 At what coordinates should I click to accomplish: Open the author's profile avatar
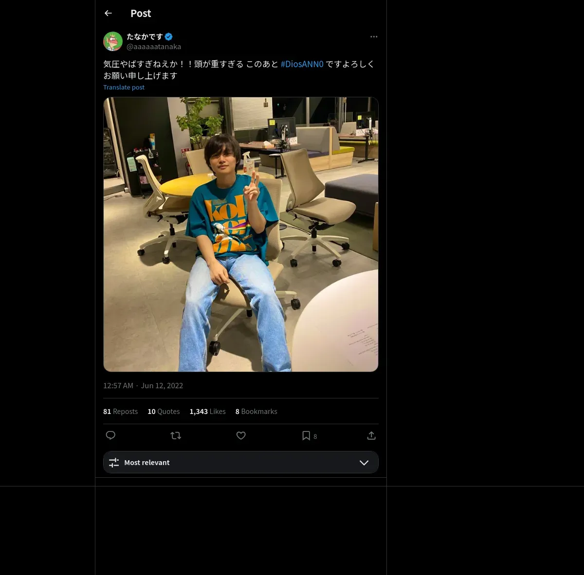[x=113, y=41]
